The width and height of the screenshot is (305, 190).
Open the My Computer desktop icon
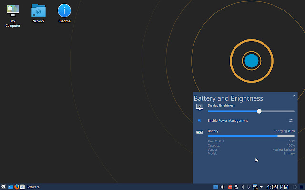(x=13, y=16)
